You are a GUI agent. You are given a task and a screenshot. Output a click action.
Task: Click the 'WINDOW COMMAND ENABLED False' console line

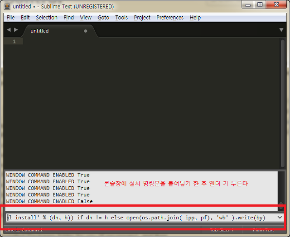(49, 201)
